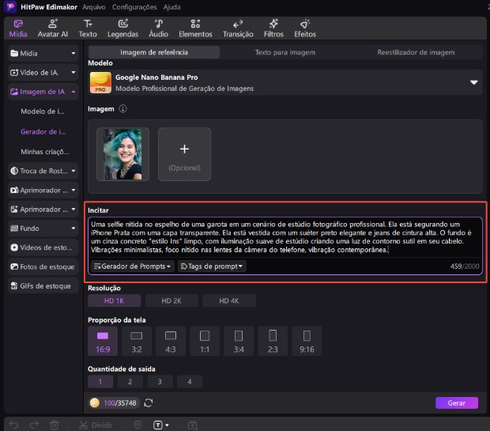Switch to Imagem de referência tab
Viewport: 490px width, 431px height.
[x=154, y=52]
